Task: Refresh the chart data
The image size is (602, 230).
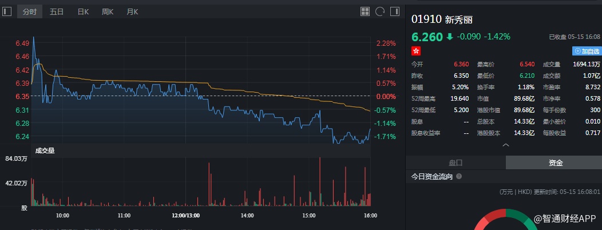Action: (x=380, y=11)
